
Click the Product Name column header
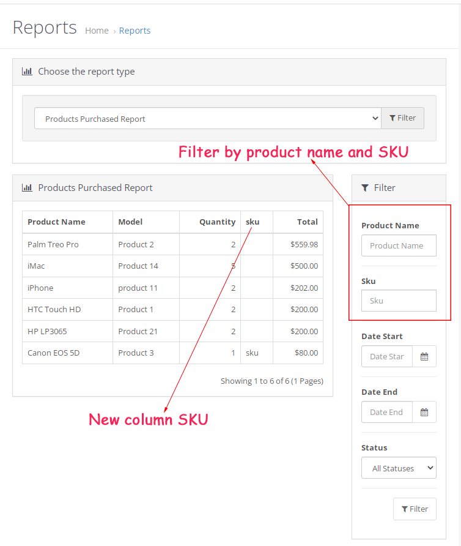pos(56,222)
